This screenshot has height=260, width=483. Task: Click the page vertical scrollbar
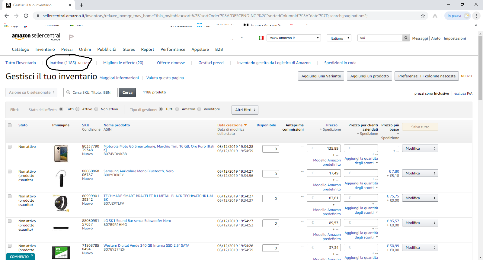pyautogui.click(x=480, y=68)
